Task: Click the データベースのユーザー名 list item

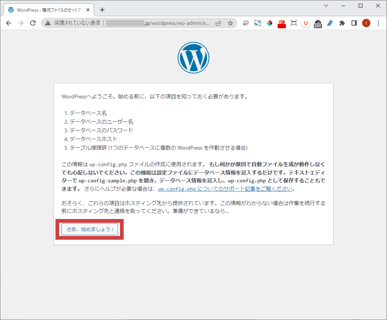Action: click(x=101, y=122)
